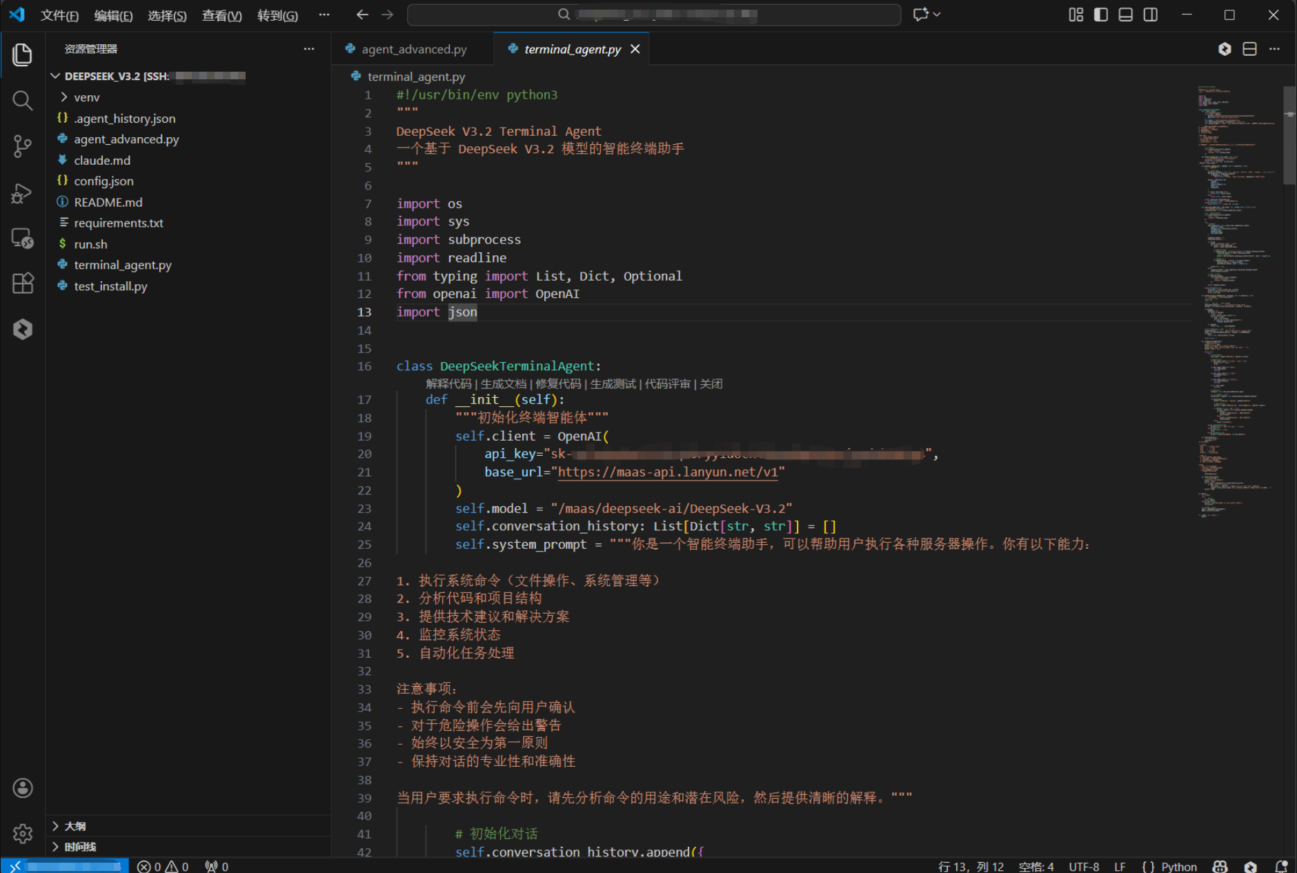Switch to the agent_advanced.py tab

413,49
